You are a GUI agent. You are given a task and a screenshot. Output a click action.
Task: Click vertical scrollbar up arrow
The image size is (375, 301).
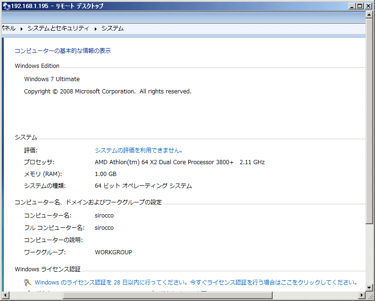[369, 15]
